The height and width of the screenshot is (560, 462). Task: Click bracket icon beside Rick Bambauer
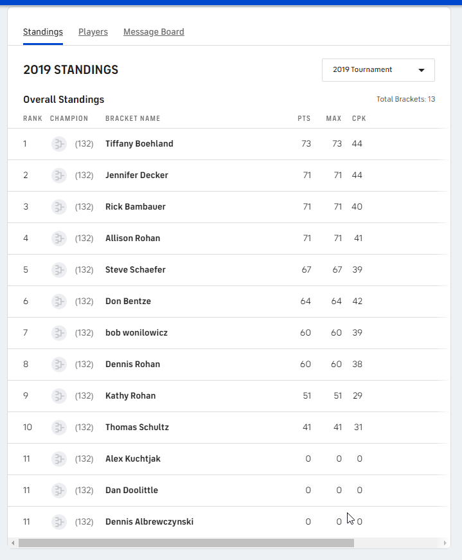59,207
